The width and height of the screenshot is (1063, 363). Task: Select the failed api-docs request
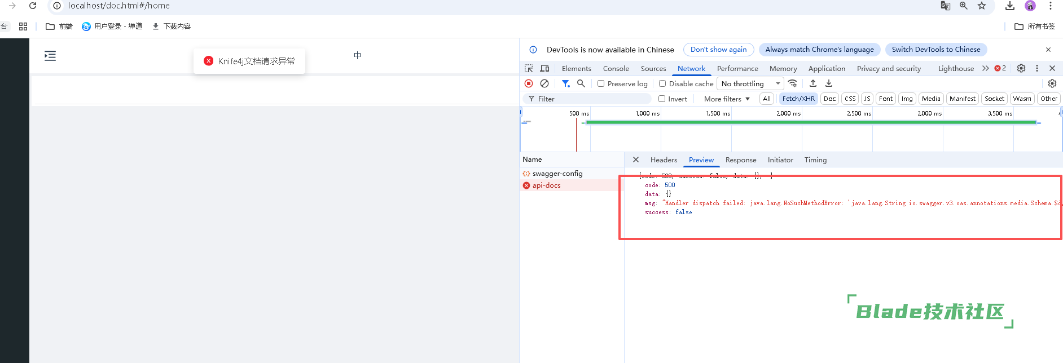546,185
